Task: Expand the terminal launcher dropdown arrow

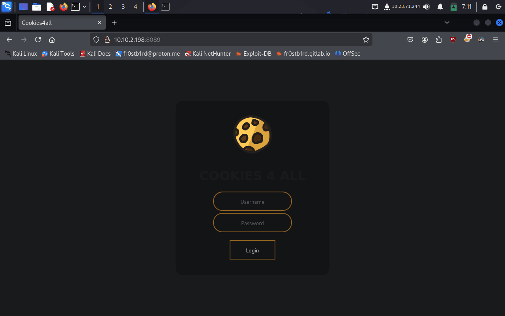Action: pos(84,7)
